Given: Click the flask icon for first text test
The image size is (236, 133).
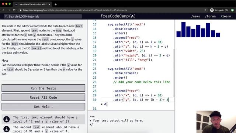Looking at the screenshot, I should point(7,119).
